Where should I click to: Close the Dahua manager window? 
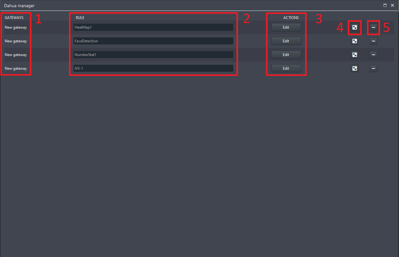click(392, 5)
